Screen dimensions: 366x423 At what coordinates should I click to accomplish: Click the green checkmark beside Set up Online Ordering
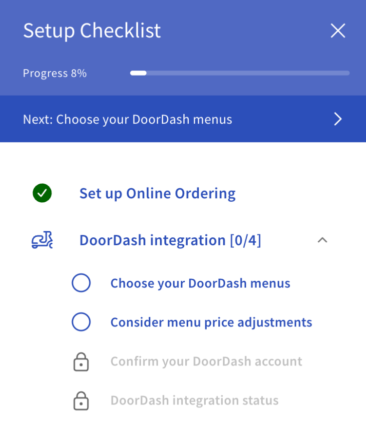42,193
